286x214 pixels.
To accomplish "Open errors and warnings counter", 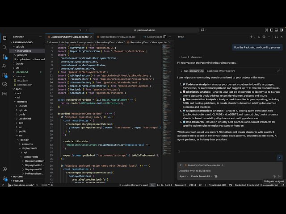I will pos(47,185).
